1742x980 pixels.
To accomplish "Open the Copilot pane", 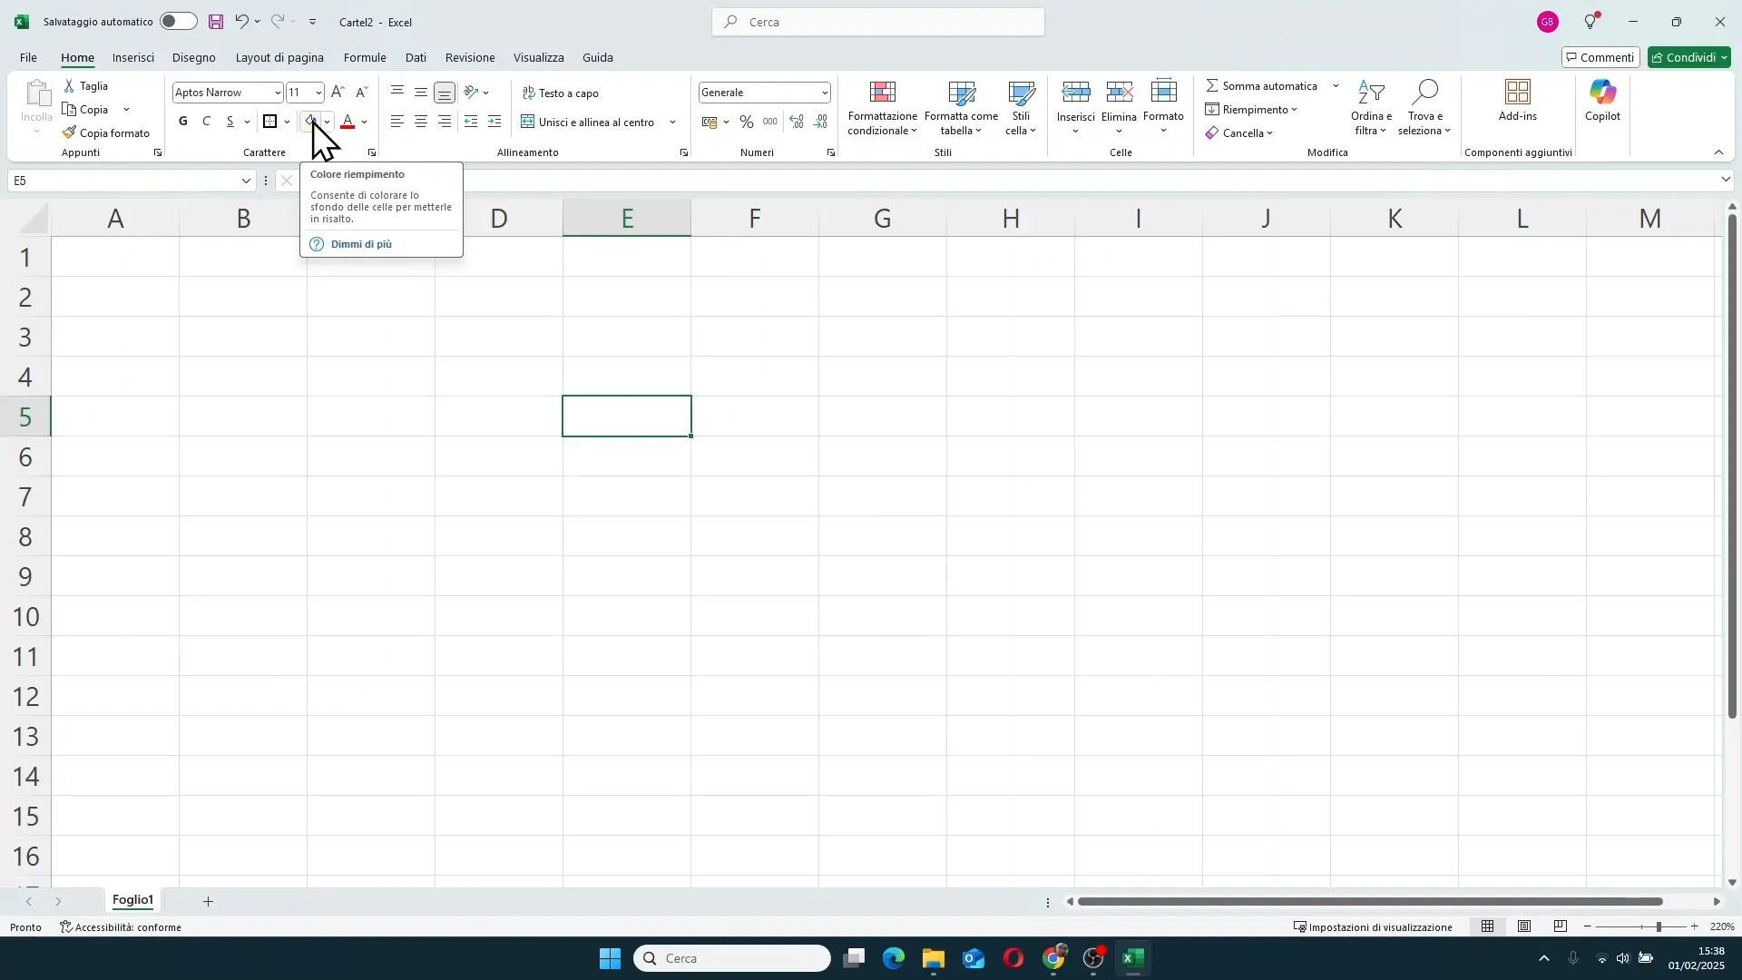I will [x=1602, y=100].
